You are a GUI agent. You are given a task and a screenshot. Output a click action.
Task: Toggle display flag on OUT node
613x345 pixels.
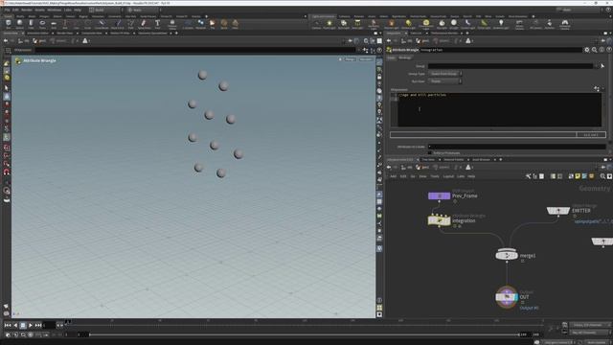516,297
